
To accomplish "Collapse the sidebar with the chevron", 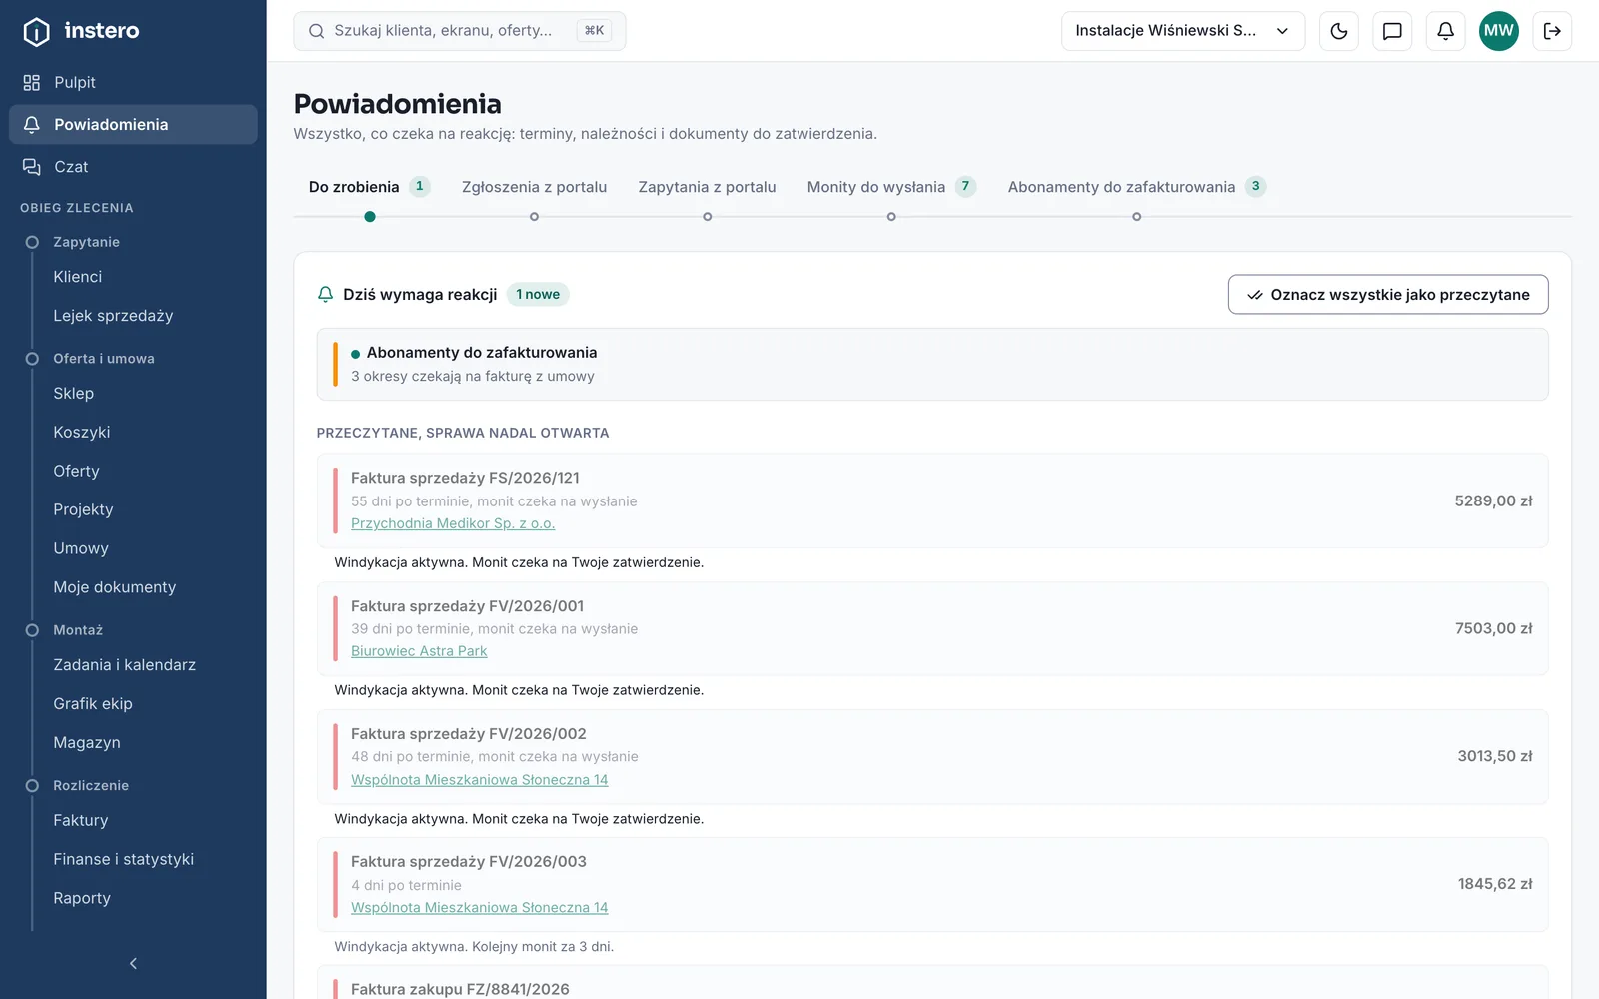I will click(133, 963).
